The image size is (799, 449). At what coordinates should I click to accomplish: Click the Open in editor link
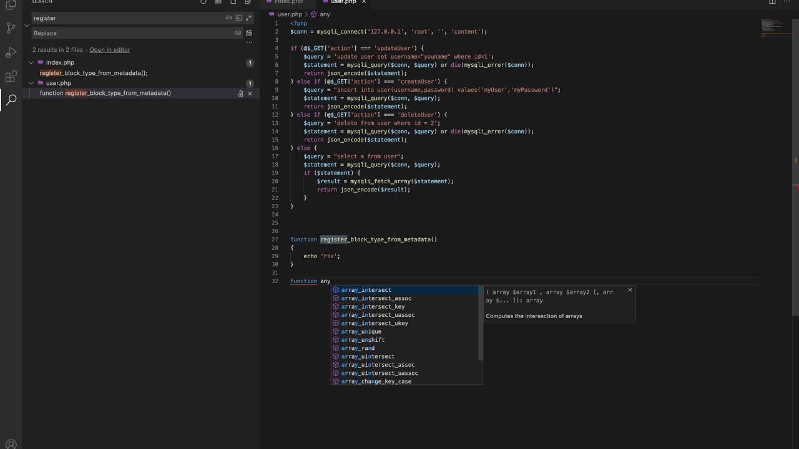tap(110, 50)
